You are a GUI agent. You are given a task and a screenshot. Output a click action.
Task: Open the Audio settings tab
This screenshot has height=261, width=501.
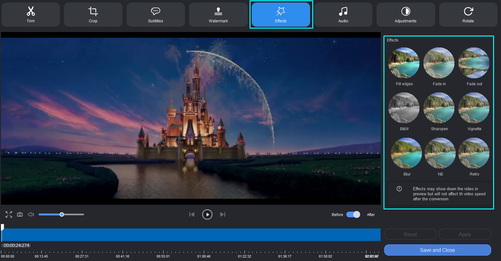tap(343, 14)
